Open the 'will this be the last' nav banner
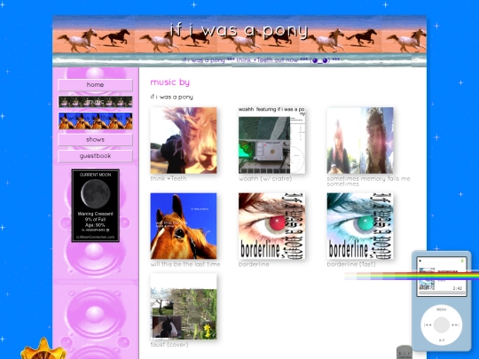The width and height of the screenshot is (479, 359). click(x=95, y=121)
